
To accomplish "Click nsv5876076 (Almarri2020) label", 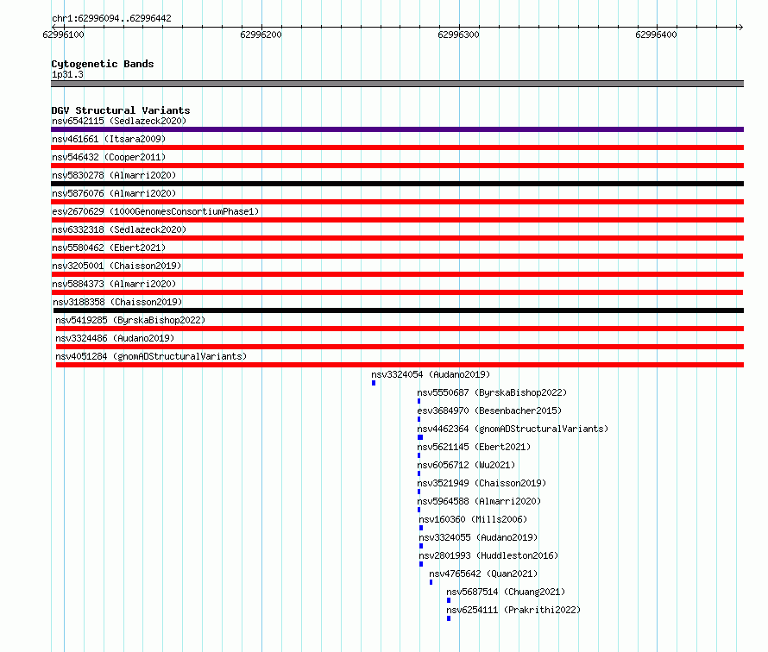I will (114, 193).
